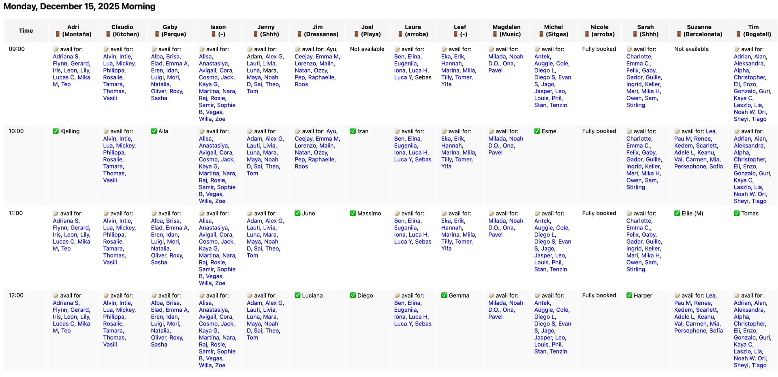Click Nicole's 'Fully booked' cell at 09:00
The image size is (778, 377).
[x=599, y=49]
